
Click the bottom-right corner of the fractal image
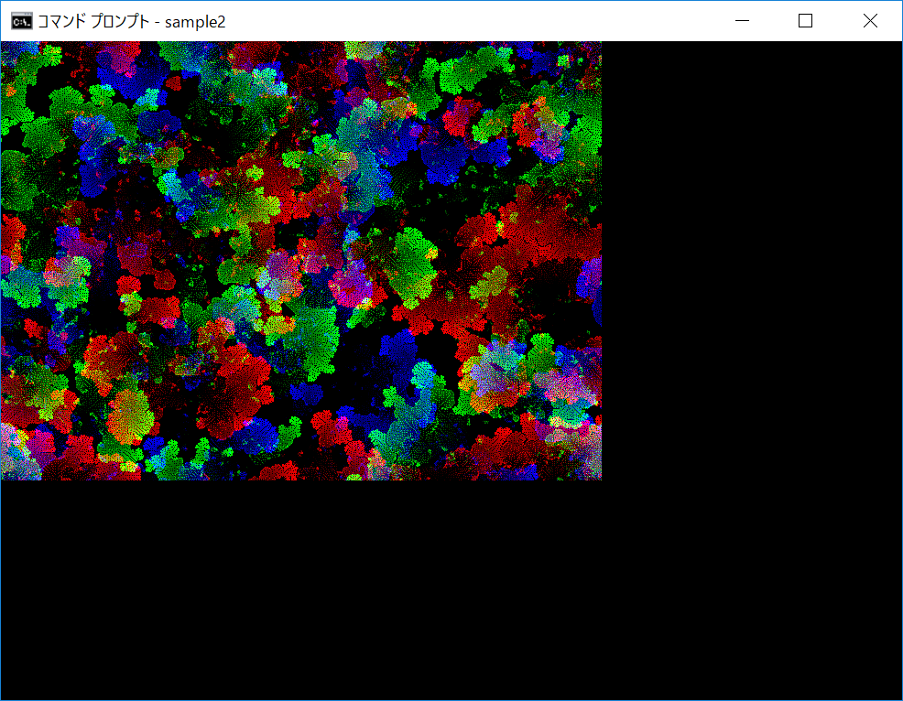point(598,476)
